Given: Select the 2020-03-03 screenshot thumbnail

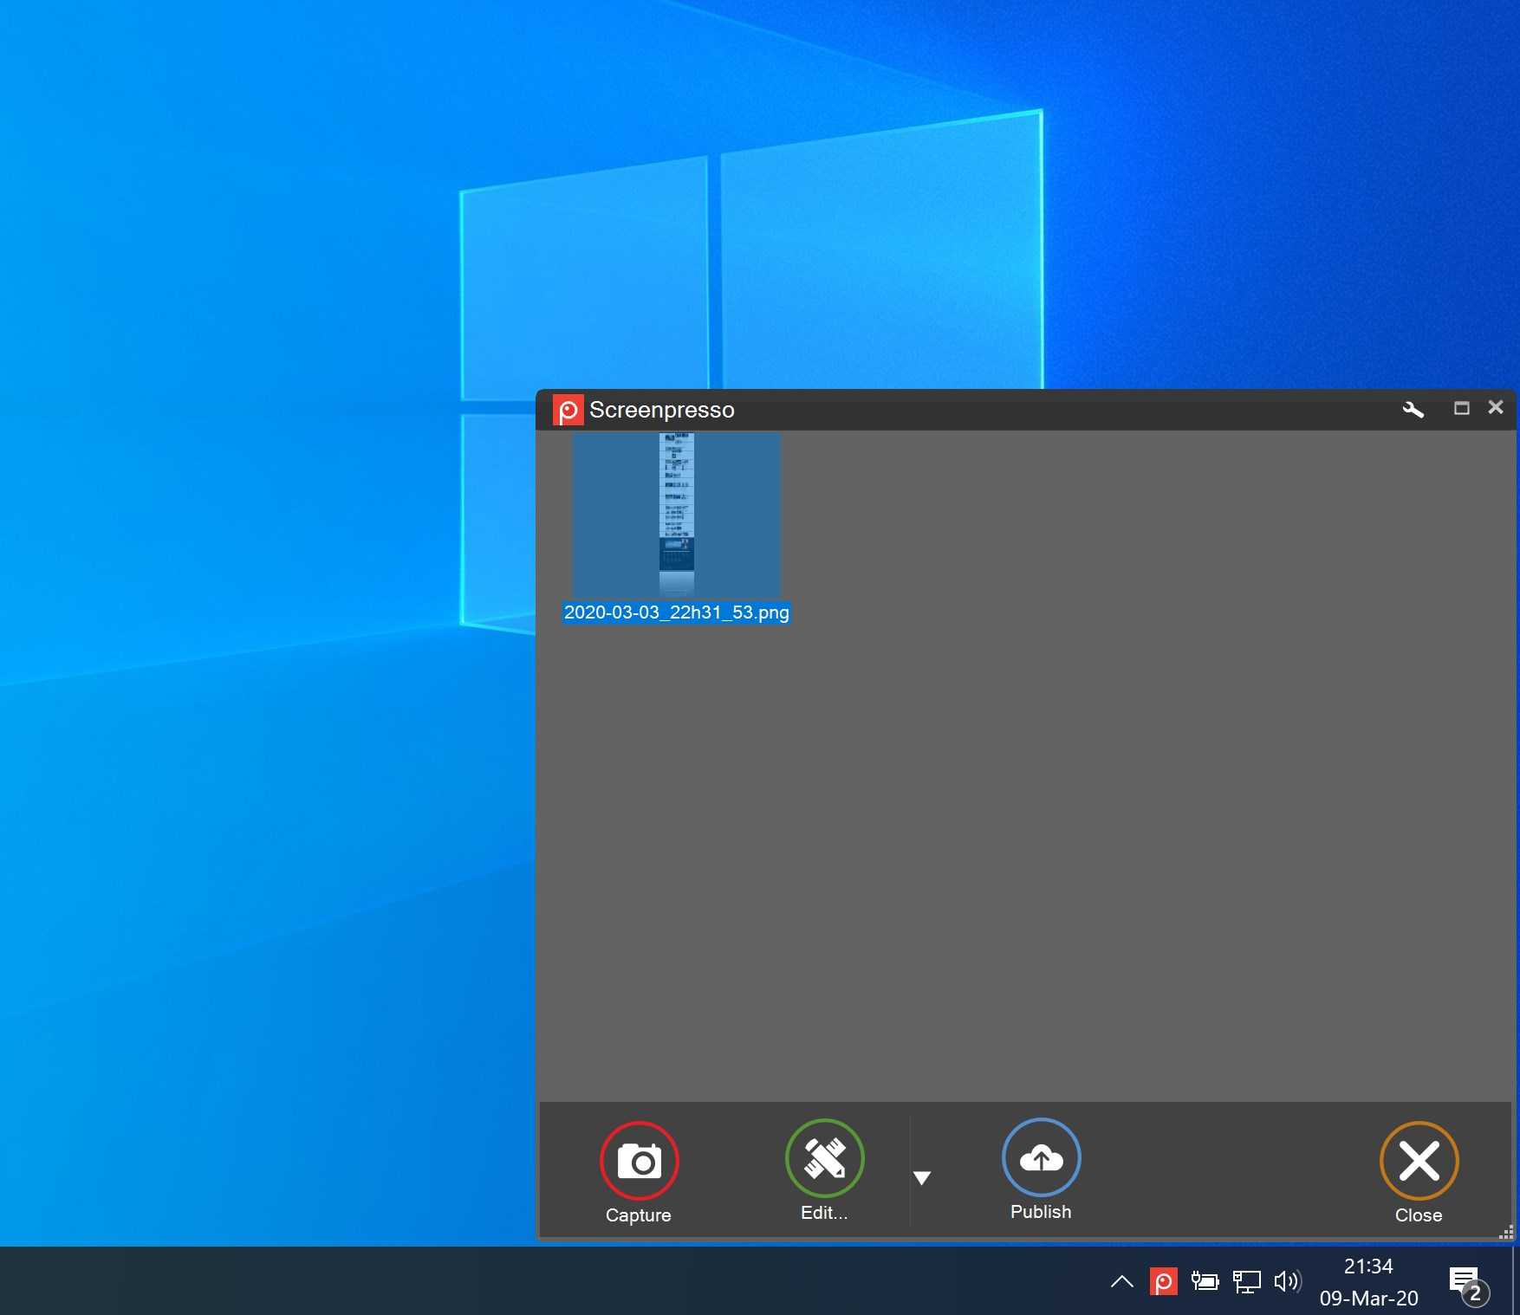Looking at the screenshot, I should (x=676, y=515).
